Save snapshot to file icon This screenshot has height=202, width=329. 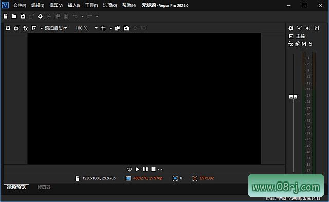[126, 28]
